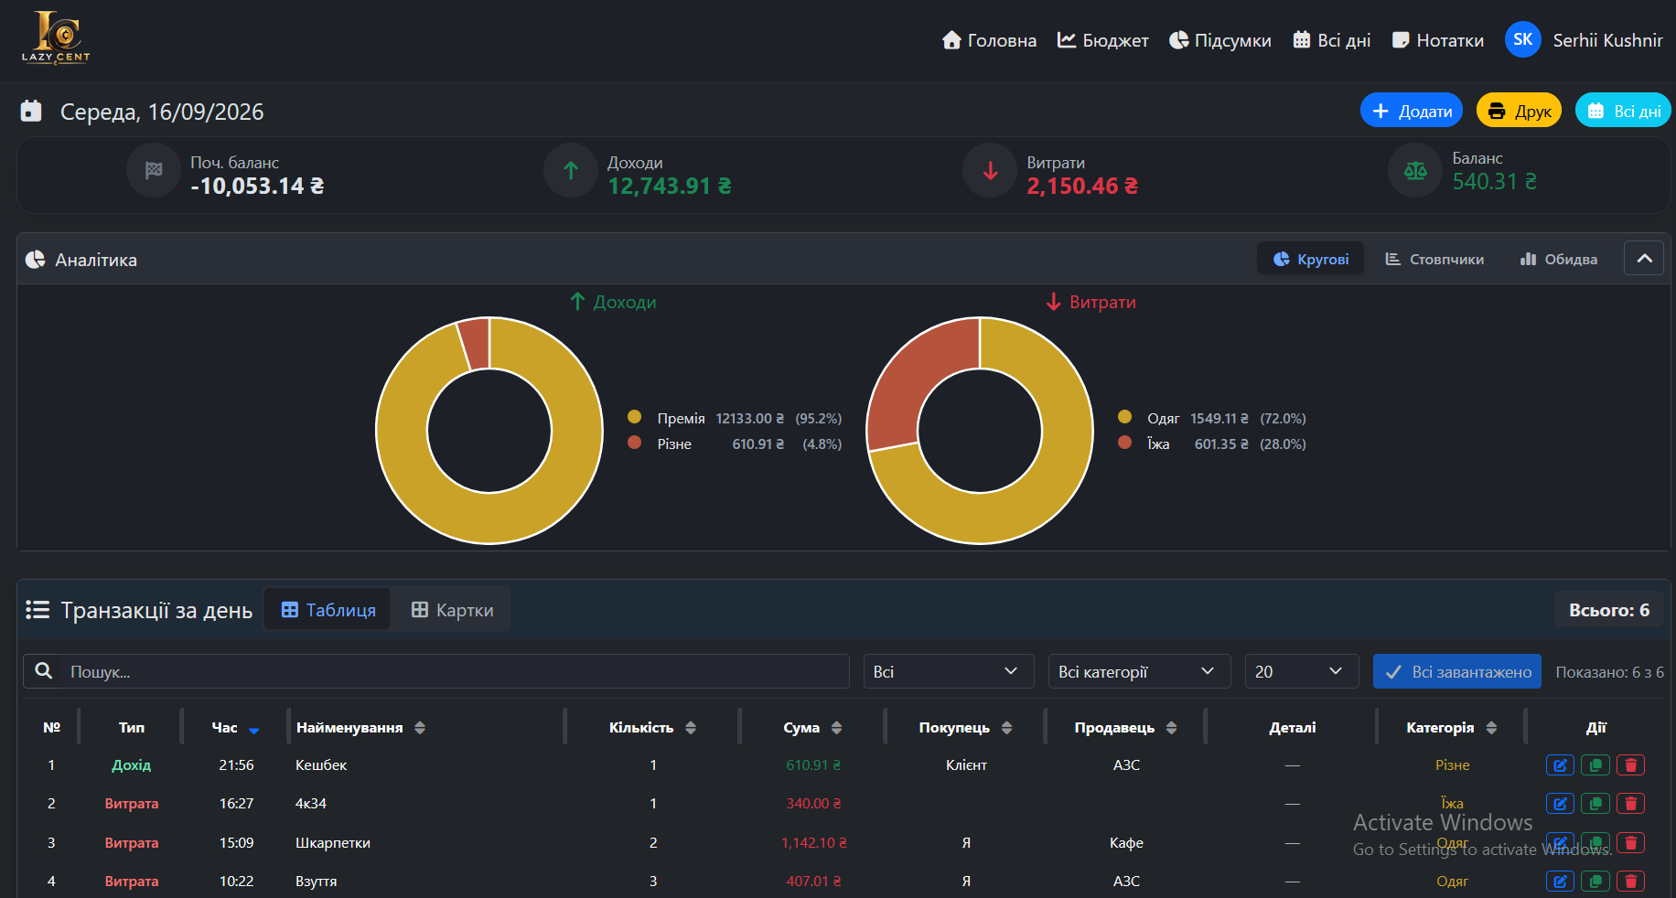The image size is (1676, 898).
Task: Edit the Кешбек transaction row
Action: pyautogui.click(x=1560, y=765)
